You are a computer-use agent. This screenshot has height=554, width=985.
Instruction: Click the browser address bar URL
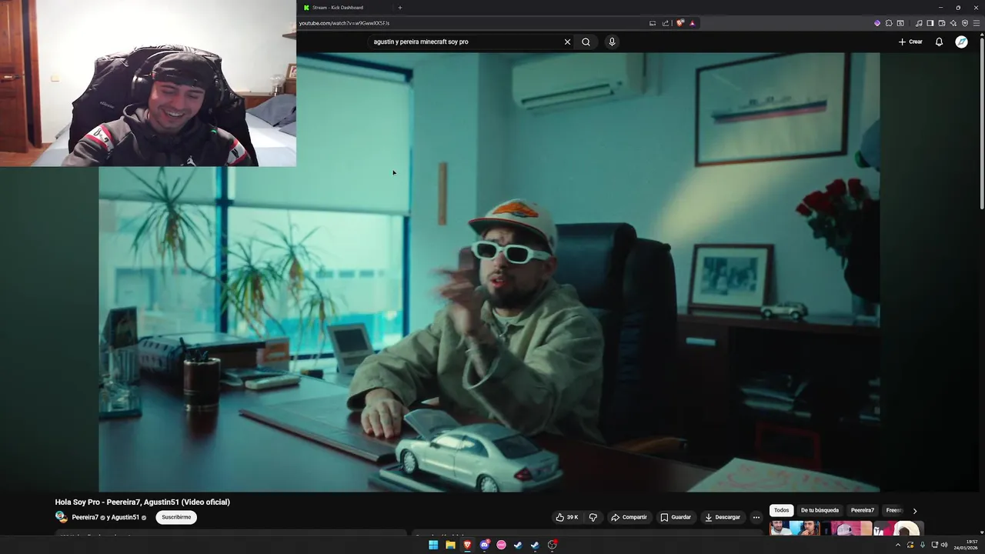pos(344,23)
